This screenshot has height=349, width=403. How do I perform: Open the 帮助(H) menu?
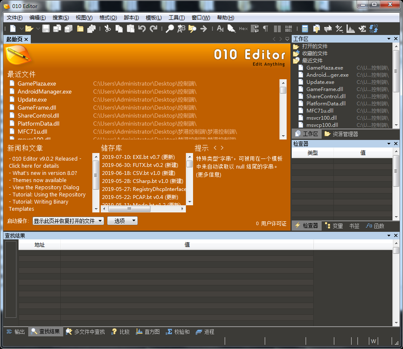(226, 18)
